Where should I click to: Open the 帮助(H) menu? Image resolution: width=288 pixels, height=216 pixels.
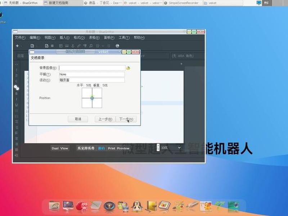[x=139, y=37]
